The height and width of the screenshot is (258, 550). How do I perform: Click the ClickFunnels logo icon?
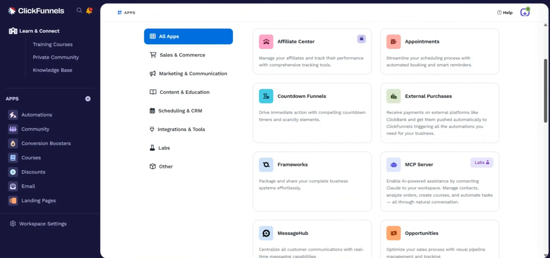(12, 11)
